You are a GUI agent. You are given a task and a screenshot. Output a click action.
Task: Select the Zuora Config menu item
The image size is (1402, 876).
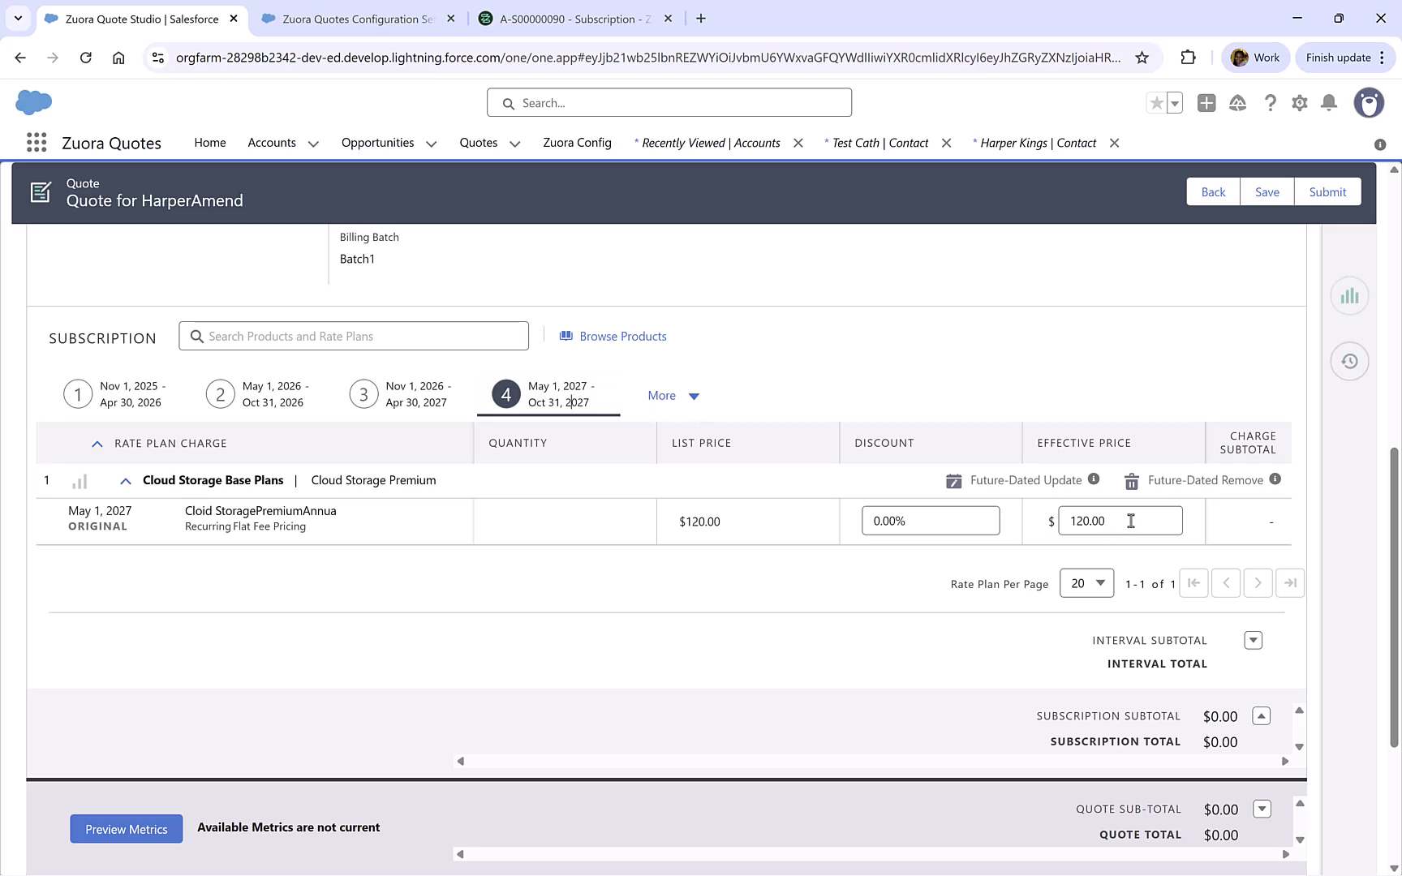point(577,143)
